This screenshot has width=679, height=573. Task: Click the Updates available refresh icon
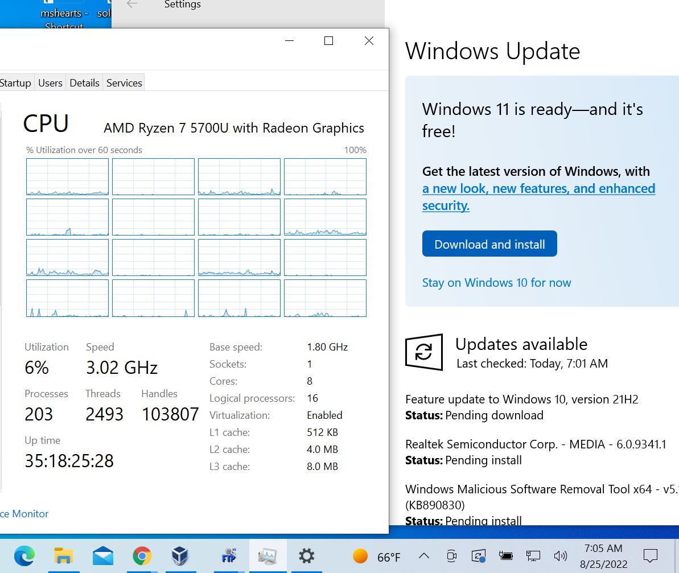point(424,352)
